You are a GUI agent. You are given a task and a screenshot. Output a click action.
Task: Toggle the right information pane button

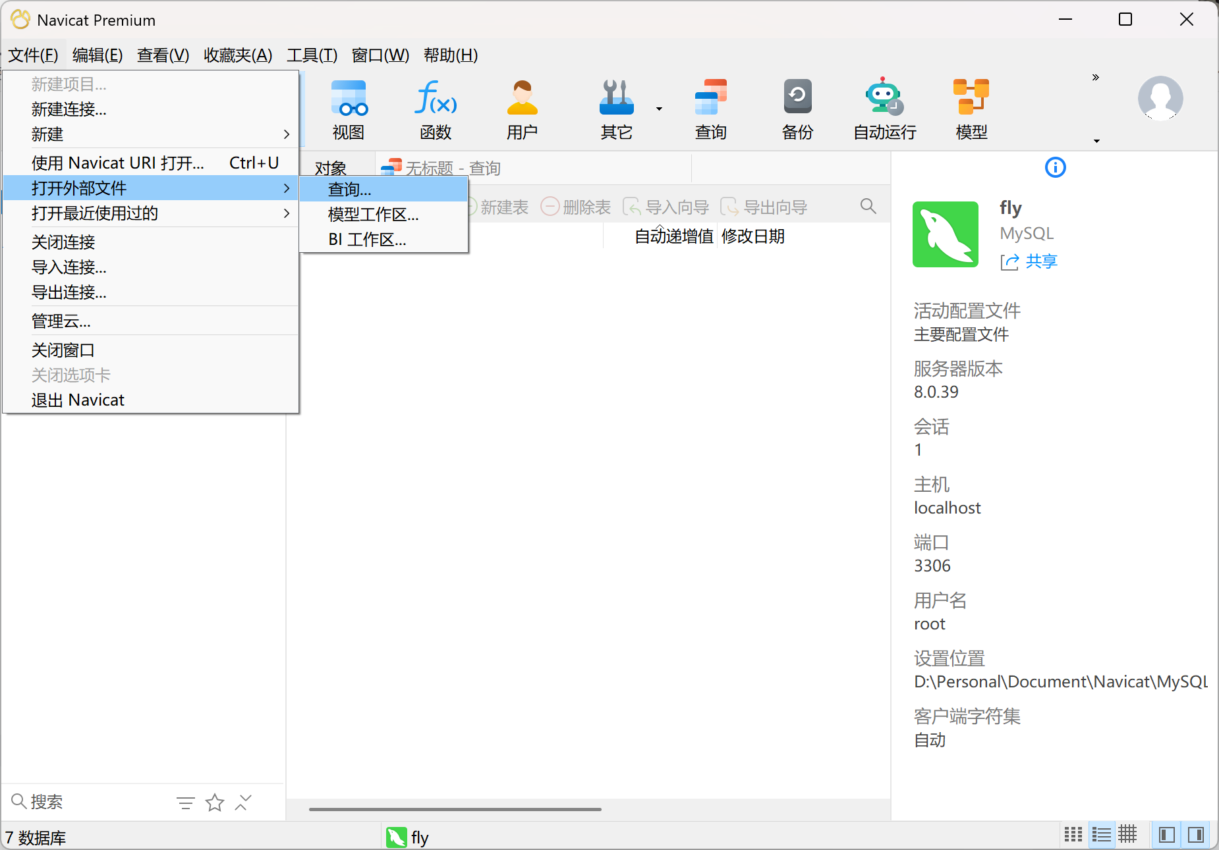tap(1196, 835)
